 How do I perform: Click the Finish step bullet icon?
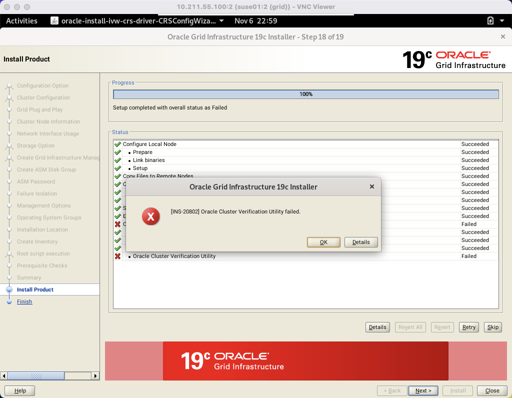(9, 301)
